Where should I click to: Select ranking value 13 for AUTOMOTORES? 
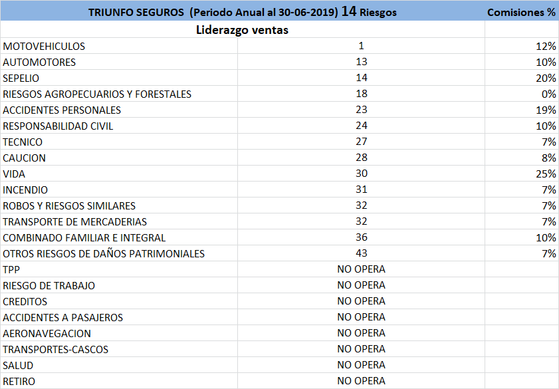click(362, 62)
